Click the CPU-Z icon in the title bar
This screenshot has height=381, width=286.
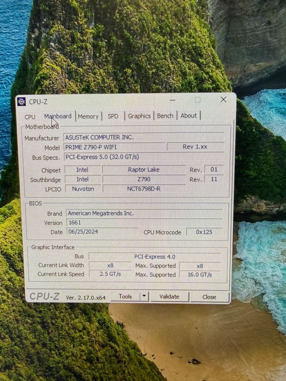(21, 101)
